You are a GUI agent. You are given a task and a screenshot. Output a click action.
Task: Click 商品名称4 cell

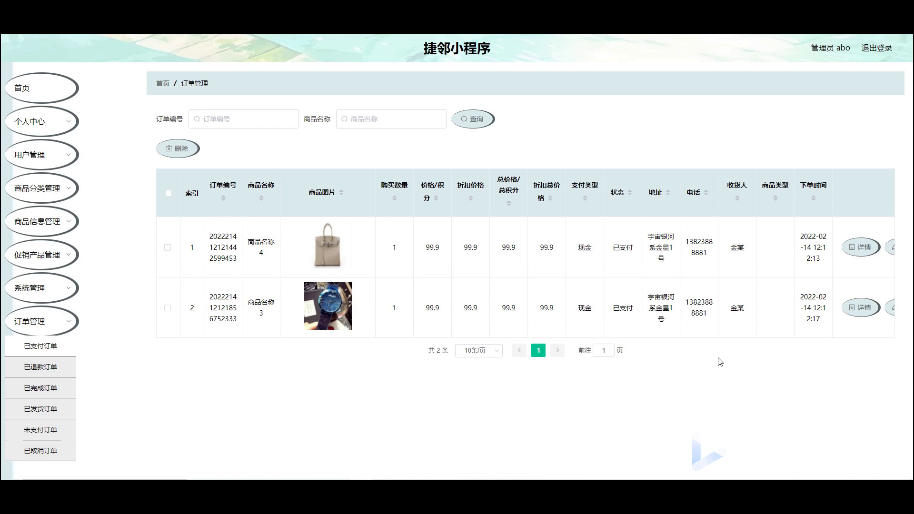(x=261, y=247)
